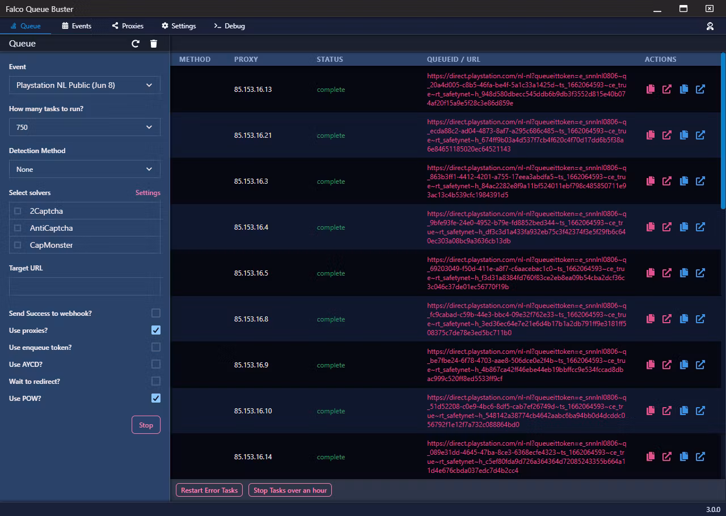Click the Restart Error Tasks button
This screenshot has height=516, width=726.
pyautogui.click(x=209, y=490)
